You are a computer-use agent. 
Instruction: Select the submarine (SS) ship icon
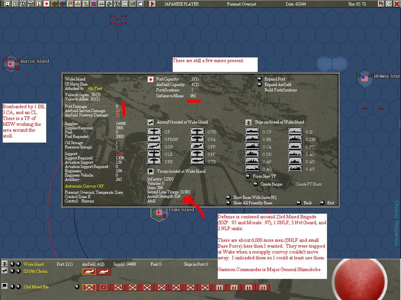click(x=295, y=132)
